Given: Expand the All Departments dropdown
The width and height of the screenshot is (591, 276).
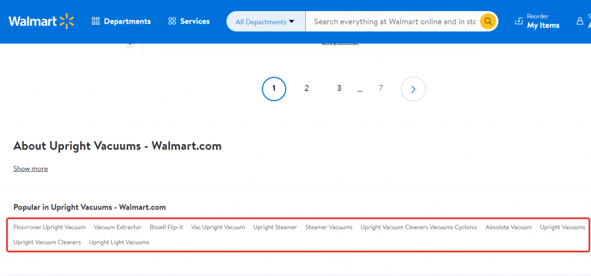Looking at the screenshot, I should [265, 22].
